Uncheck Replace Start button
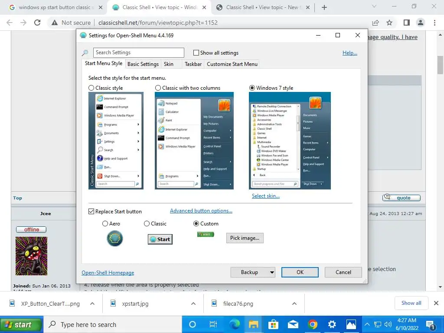 pyautogui.click(x=91, y=212)
